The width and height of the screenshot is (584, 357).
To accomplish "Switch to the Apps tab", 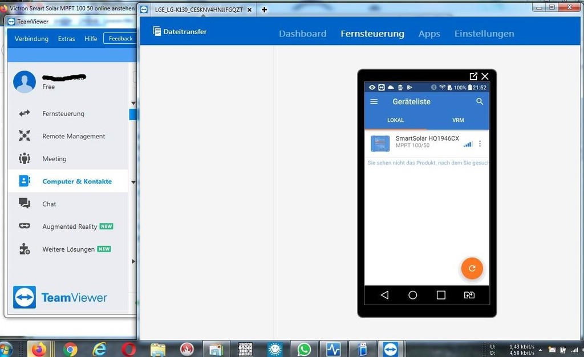I will (x=429, y=34).
